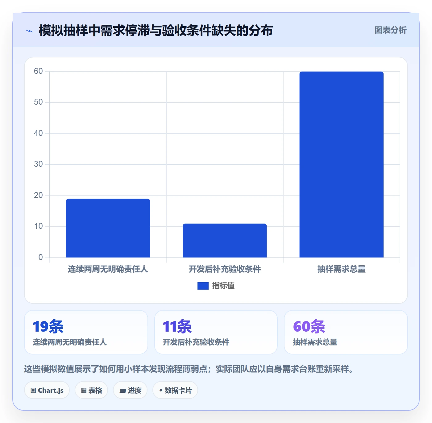This screenshot has height=423, width=432.
Task: Click the y-axis value 30
Action: click(x=38, y=164)
